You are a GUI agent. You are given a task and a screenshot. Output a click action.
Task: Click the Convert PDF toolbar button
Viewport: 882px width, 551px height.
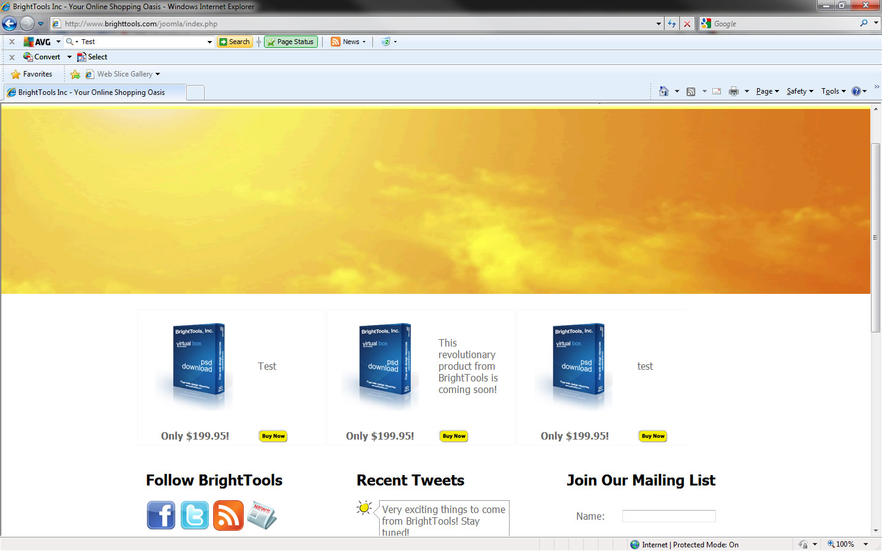(x=42, y=57)
